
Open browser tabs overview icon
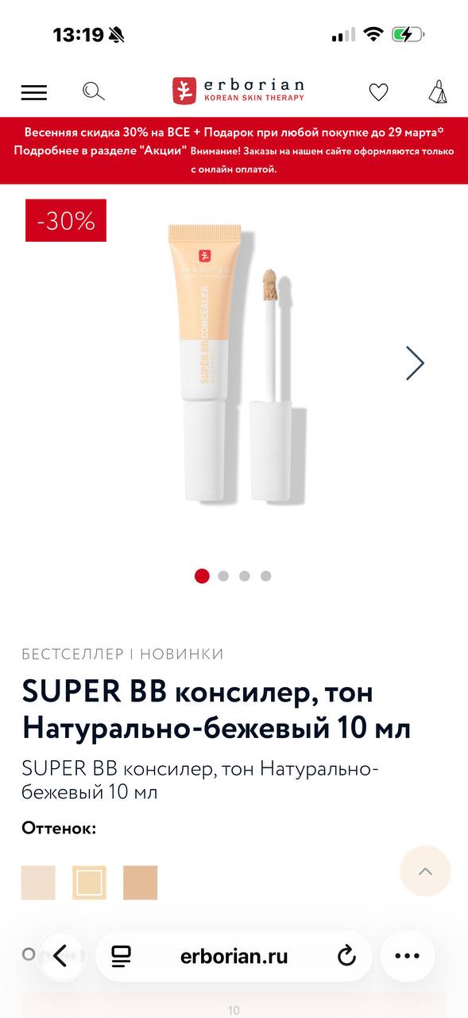click(x=122, y=956)
